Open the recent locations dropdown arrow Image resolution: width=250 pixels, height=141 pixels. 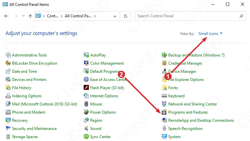pos(23,16)
